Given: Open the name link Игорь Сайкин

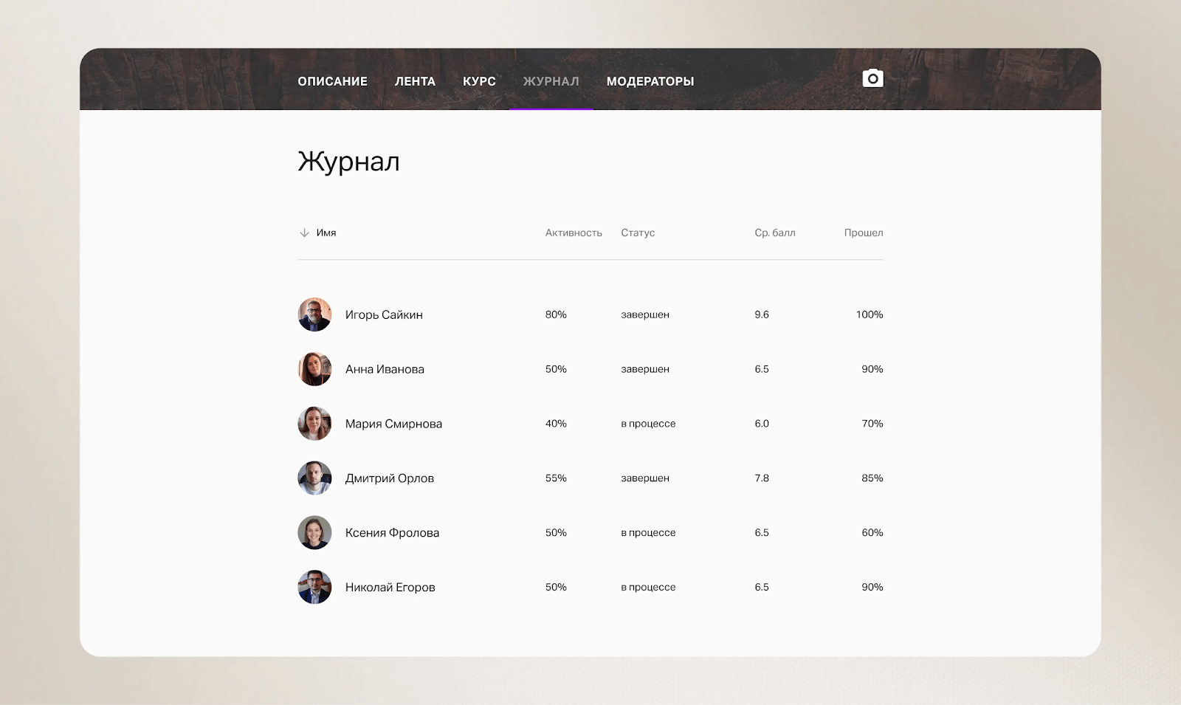Looking at the screenshot, I should 384,315.
